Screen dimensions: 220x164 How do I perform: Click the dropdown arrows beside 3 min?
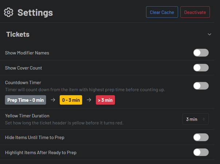204,119
